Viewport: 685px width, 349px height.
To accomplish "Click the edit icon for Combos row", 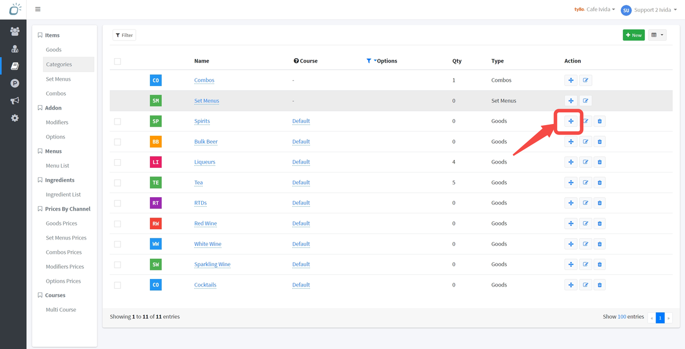I will pos(585,80).
